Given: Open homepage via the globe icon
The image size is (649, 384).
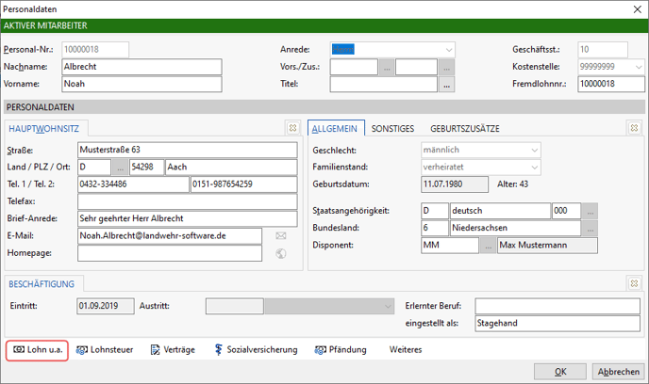Looking at the screenshot, I should point(281,253).
